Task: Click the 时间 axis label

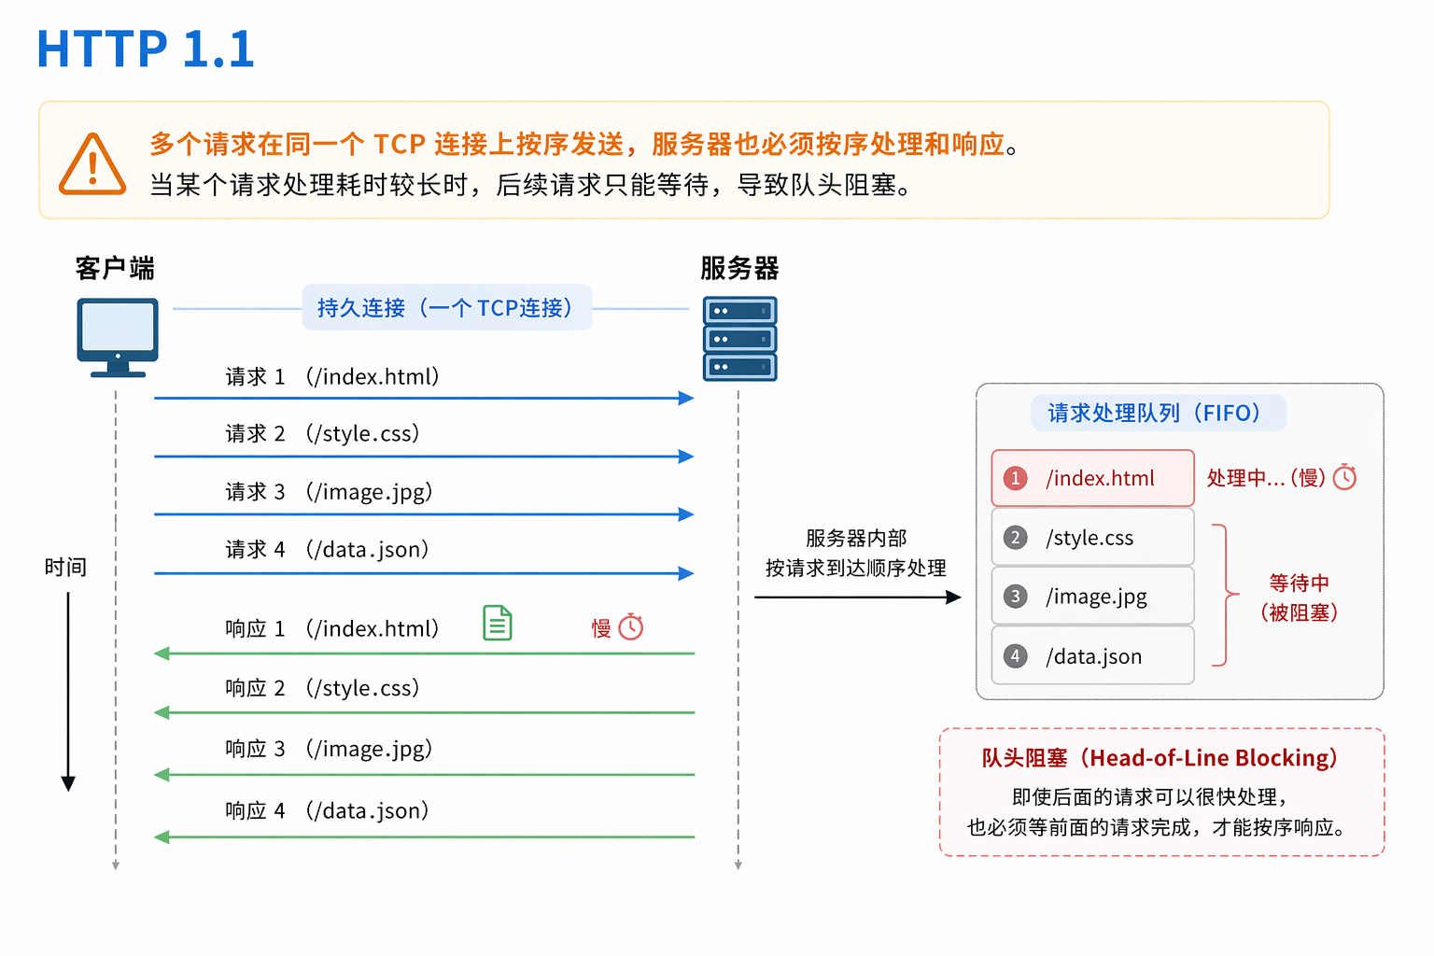Action: coord(65,567)
